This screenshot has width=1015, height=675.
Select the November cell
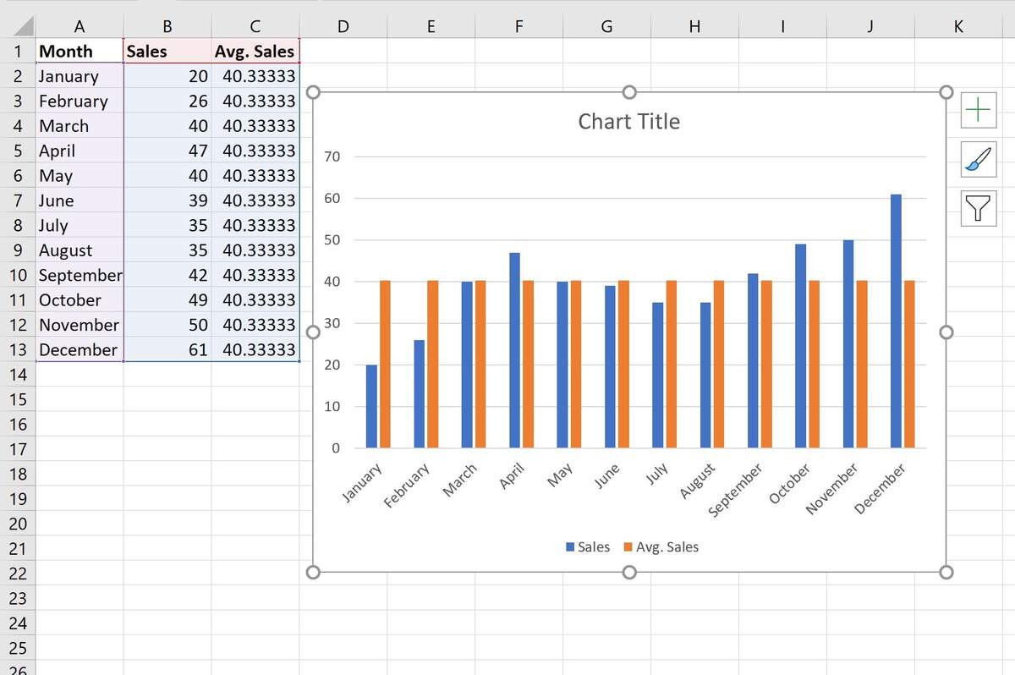(x=80, y=325)
